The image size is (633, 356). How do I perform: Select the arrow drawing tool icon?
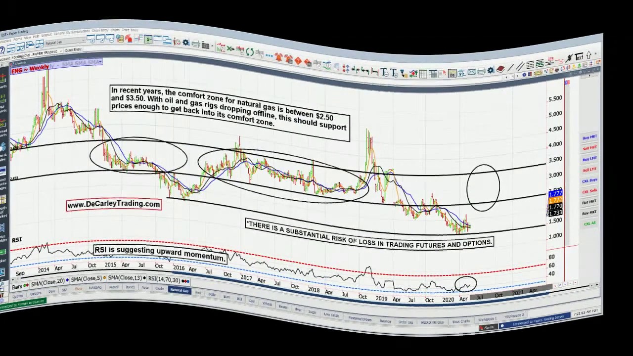pos(588,55)
